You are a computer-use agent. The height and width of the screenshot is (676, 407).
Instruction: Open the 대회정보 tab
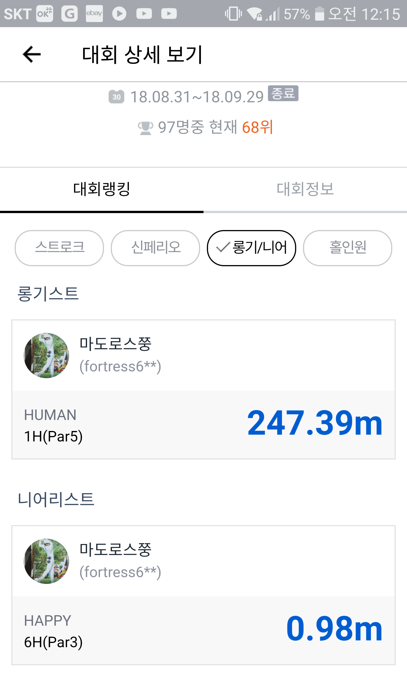point(305,189)
